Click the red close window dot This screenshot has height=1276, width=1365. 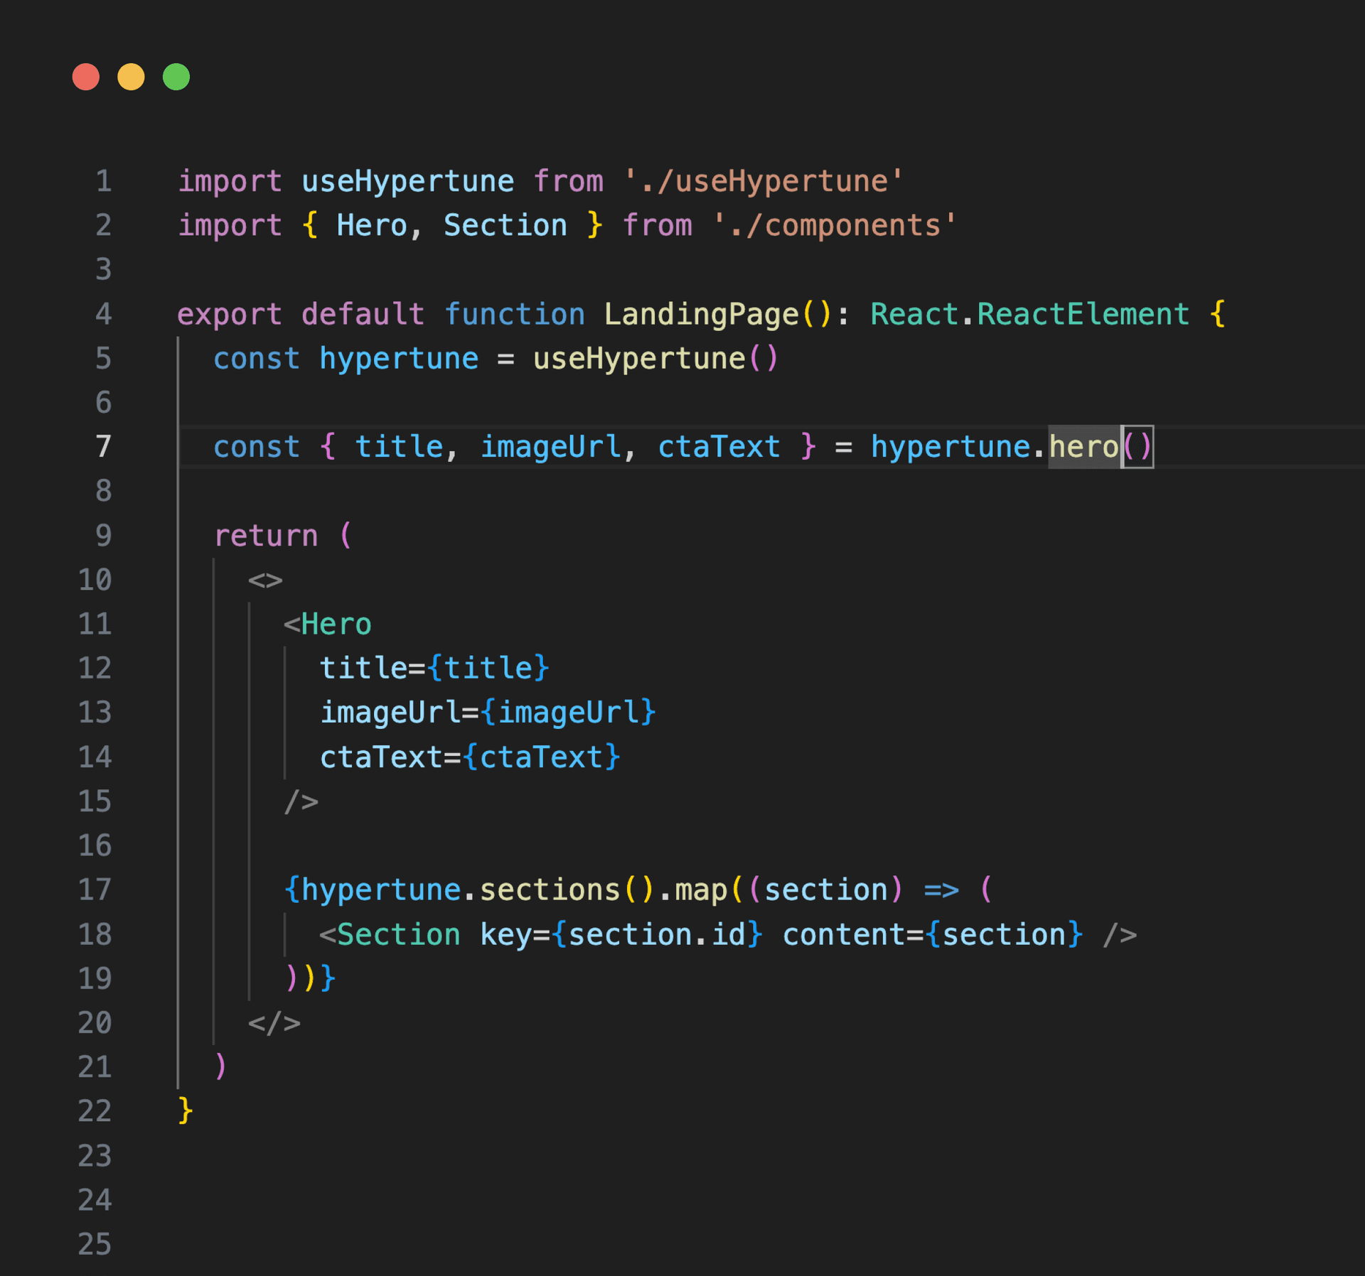click(86, 77)
